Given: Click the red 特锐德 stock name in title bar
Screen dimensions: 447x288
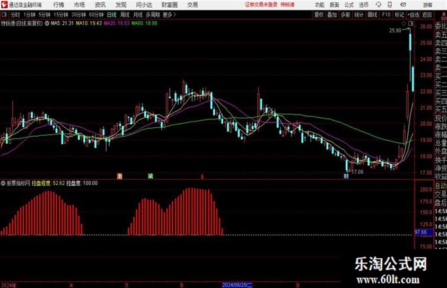Looking at the screenshot, I should [288, 5].
